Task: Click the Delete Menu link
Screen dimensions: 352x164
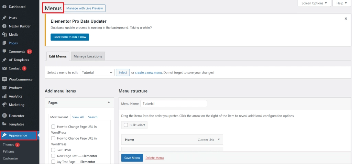Action: [x=154, y=158]
